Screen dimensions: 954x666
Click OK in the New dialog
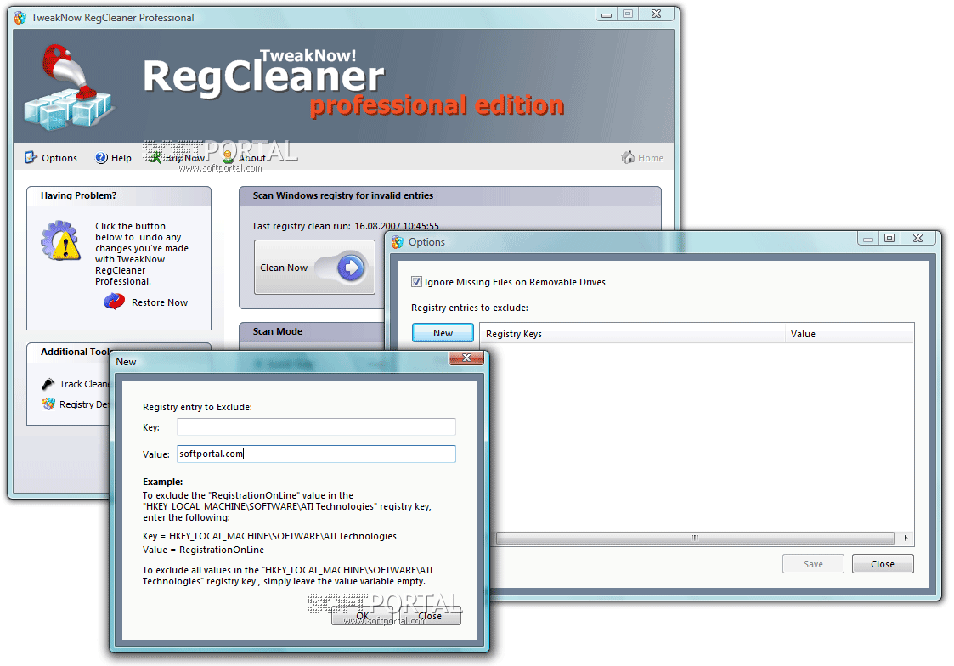(x=363, y=616)
